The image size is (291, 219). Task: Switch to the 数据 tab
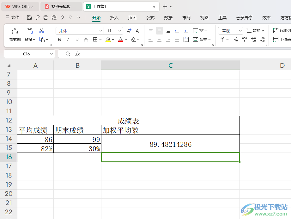coord(168,18)
